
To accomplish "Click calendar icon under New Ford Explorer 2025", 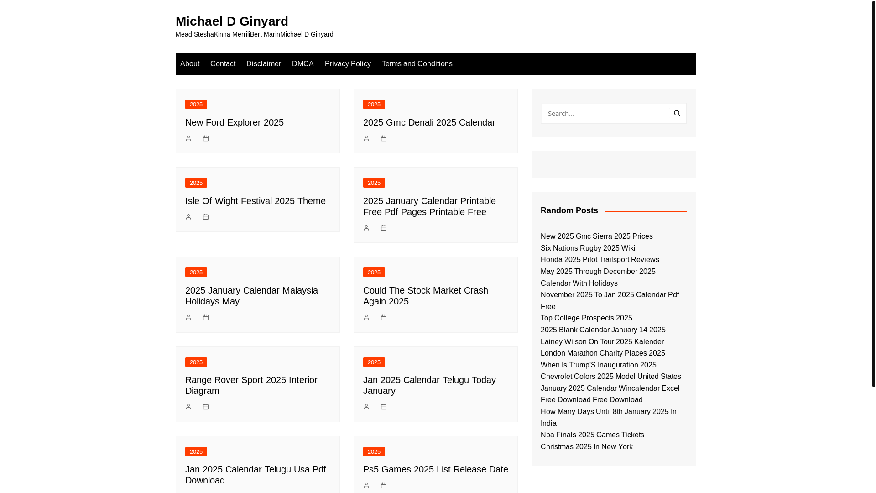I will (206, 138).
